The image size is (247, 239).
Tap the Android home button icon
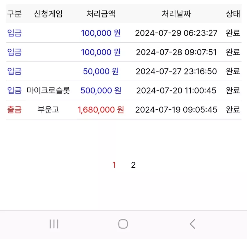click(x=123, y=224)
